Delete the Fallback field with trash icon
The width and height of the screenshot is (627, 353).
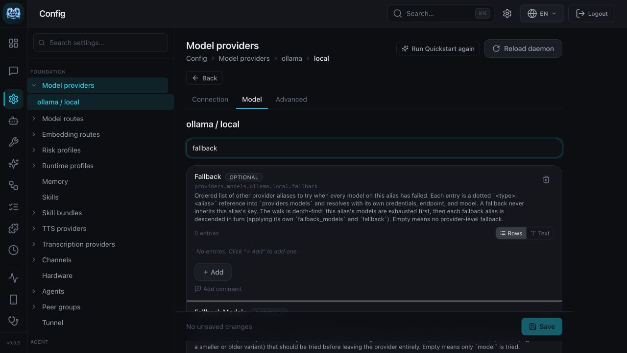point(546,179)
